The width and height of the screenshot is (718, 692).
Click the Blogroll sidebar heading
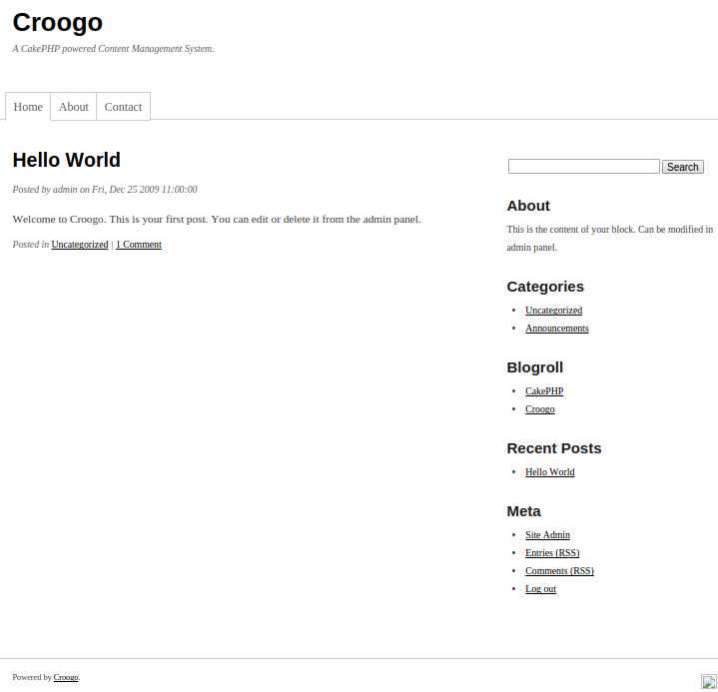point(535,367)
